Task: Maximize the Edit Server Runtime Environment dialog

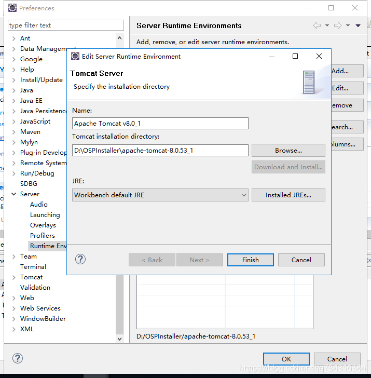Action: [295, 56]
